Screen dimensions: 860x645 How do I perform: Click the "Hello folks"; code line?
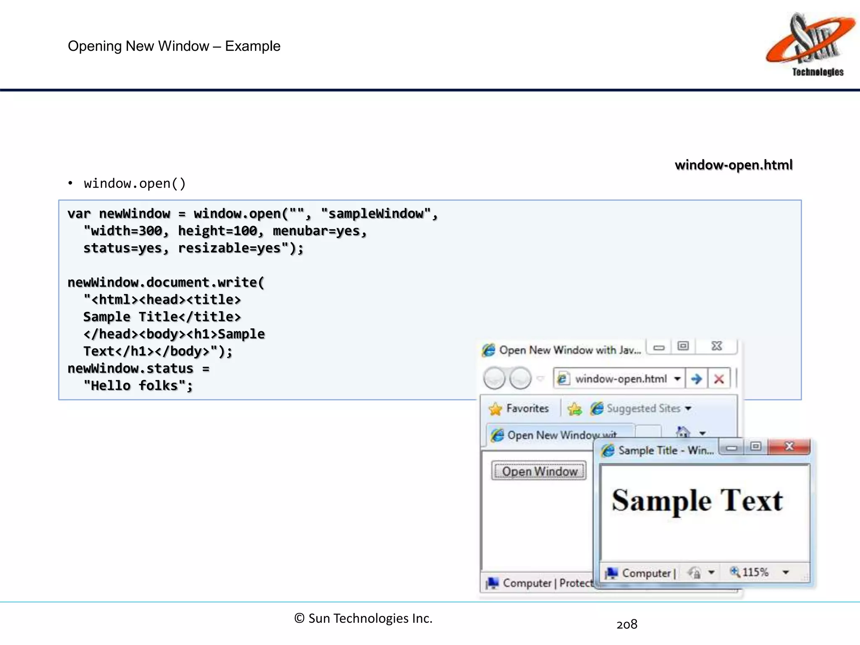pyautogui.click(x=138, y=385)
